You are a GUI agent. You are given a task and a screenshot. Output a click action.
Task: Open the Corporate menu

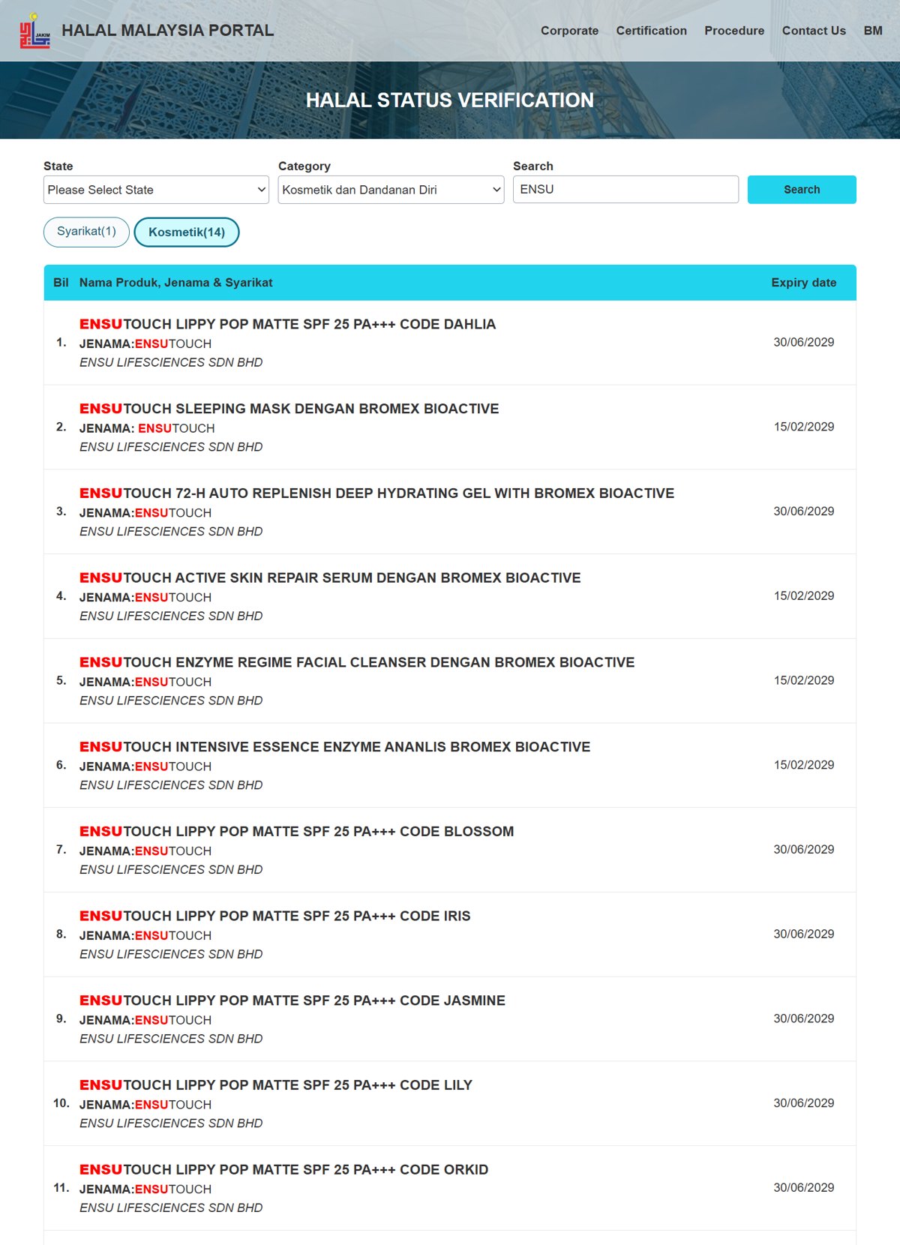[569, 31]
